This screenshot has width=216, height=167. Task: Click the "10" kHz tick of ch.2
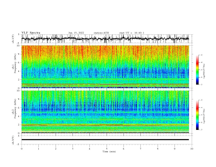(x=18, y=91)
